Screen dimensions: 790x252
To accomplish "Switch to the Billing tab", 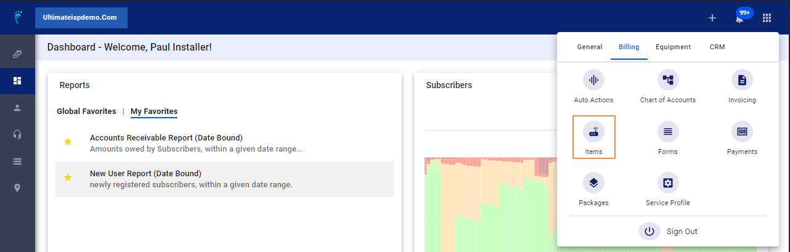I will 629,47.
